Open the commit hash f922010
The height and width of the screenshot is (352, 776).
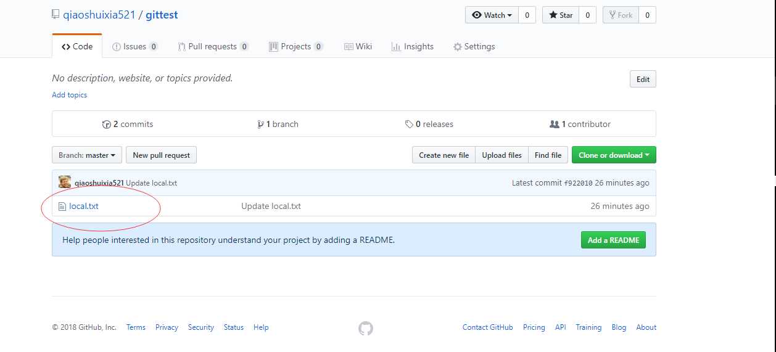pyautogui.click(x=578, y=183)
